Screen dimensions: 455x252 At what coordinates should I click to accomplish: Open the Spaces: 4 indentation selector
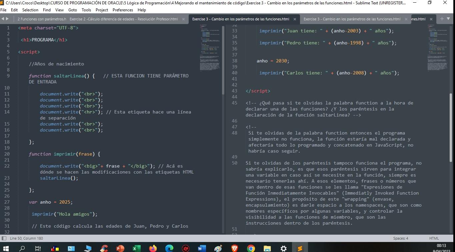click(x=400, y=238)
